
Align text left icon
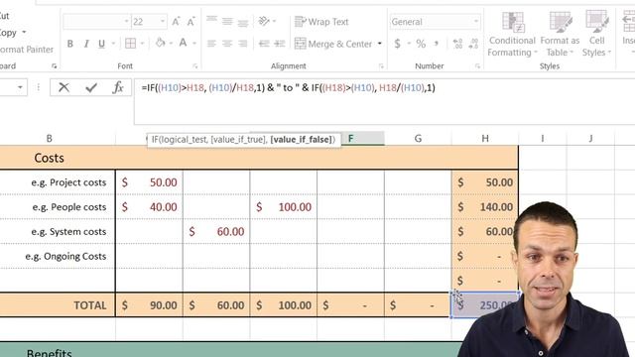[211, 44]
